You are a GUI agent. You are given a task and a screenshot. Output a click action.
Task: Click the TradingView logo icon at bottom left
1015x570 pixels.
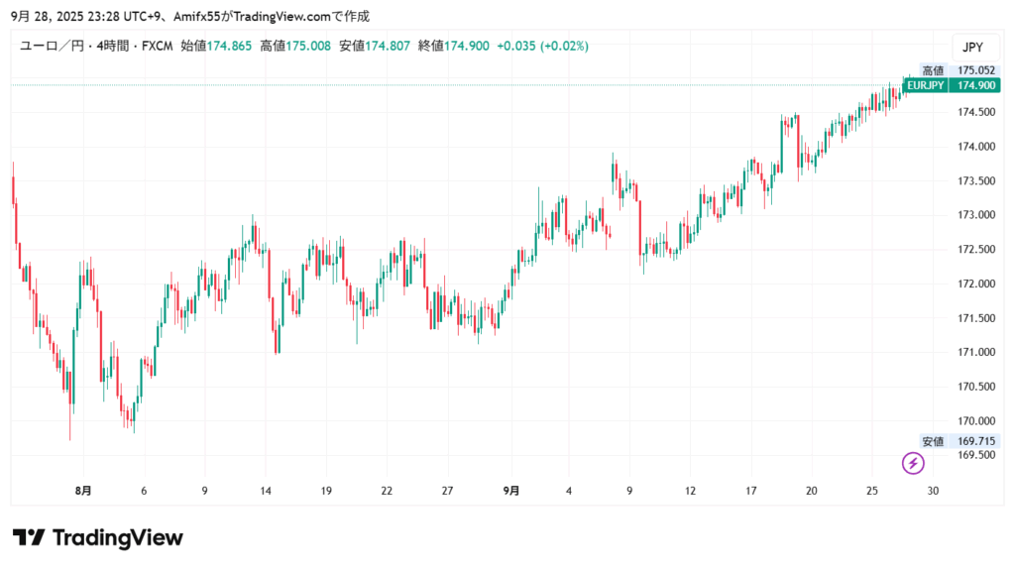coord(29,538)
